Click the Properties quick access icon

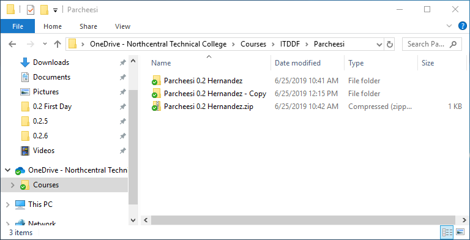pyautogui.click(x=31, y=10)
